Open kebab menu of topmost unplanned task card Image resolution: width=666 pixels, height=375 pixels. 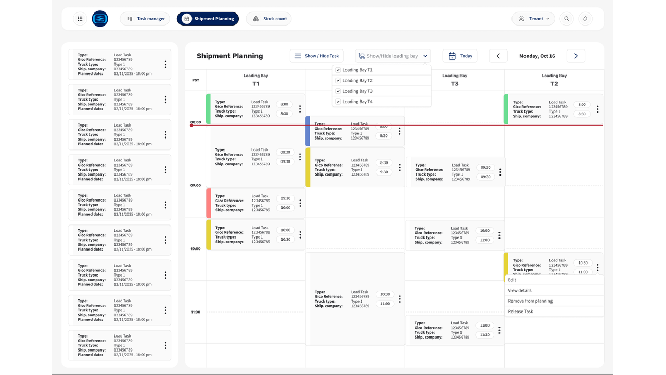pos(165,65)
